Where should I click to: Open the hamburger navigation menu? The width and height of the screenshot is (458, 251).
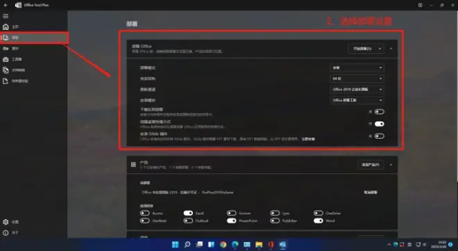pos(6,16)
